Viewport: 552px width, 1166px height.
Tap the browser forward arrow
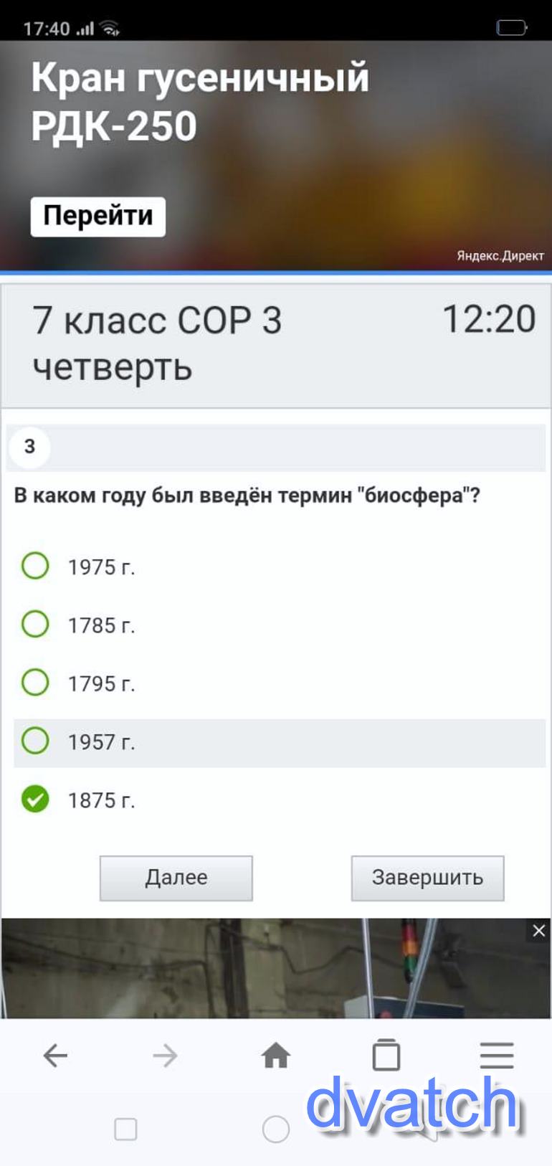(165, 1056)
